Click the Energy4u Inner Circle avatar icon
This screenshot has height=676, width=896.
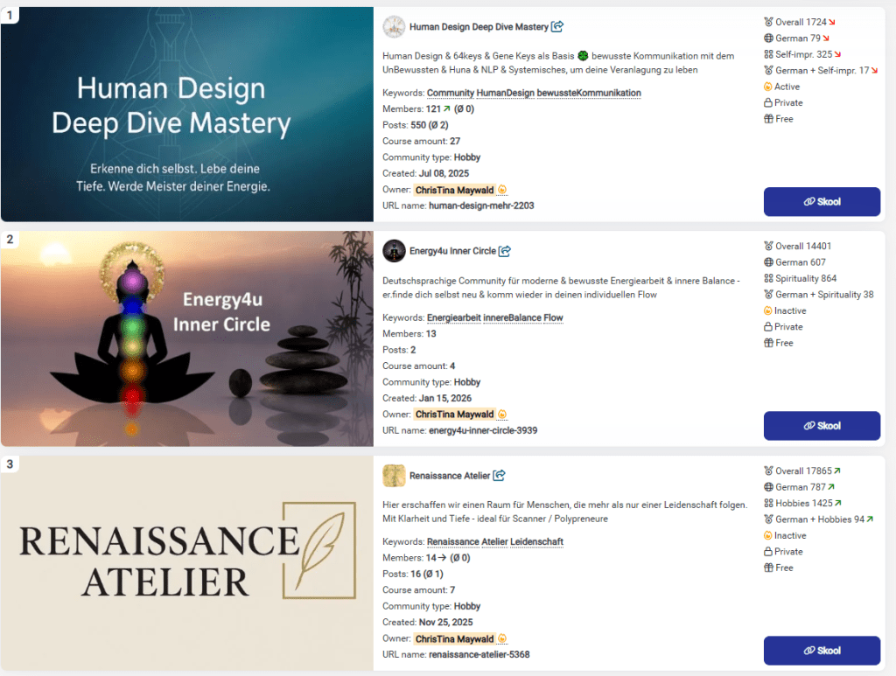(x=394, y=251)
